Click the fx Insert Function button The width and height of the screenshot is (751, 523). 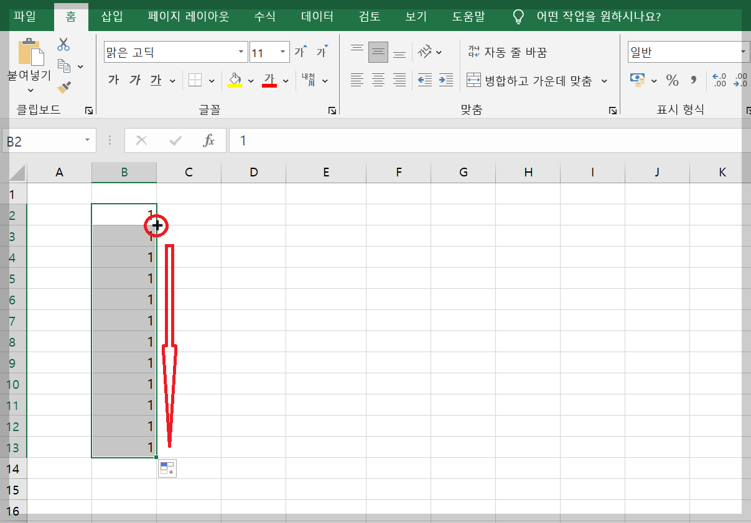(209, 140)
